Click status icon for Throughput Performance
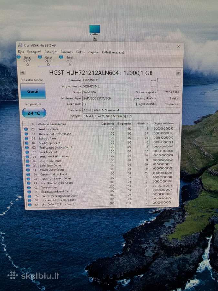 (26, 134)
